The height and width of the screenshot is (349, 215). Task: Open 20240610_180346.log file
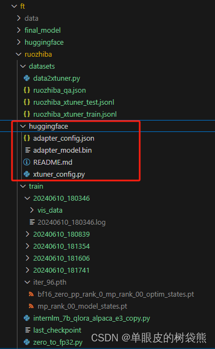pyautogui.click(x=71, y=222)
